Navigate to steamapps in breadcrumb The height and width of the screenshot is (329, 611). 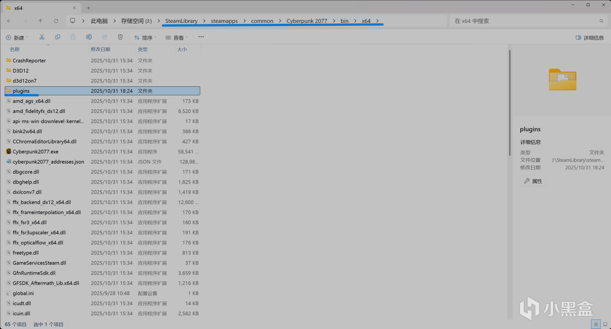click(x=224, y=21)
